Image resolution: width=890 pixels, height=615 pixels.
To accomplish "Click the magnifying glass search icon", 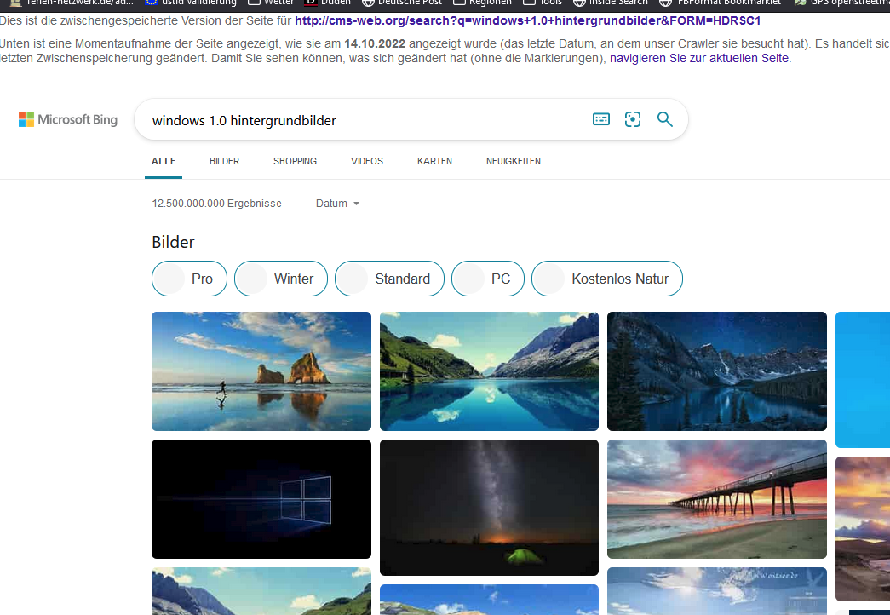I will (x=664, y=119).
